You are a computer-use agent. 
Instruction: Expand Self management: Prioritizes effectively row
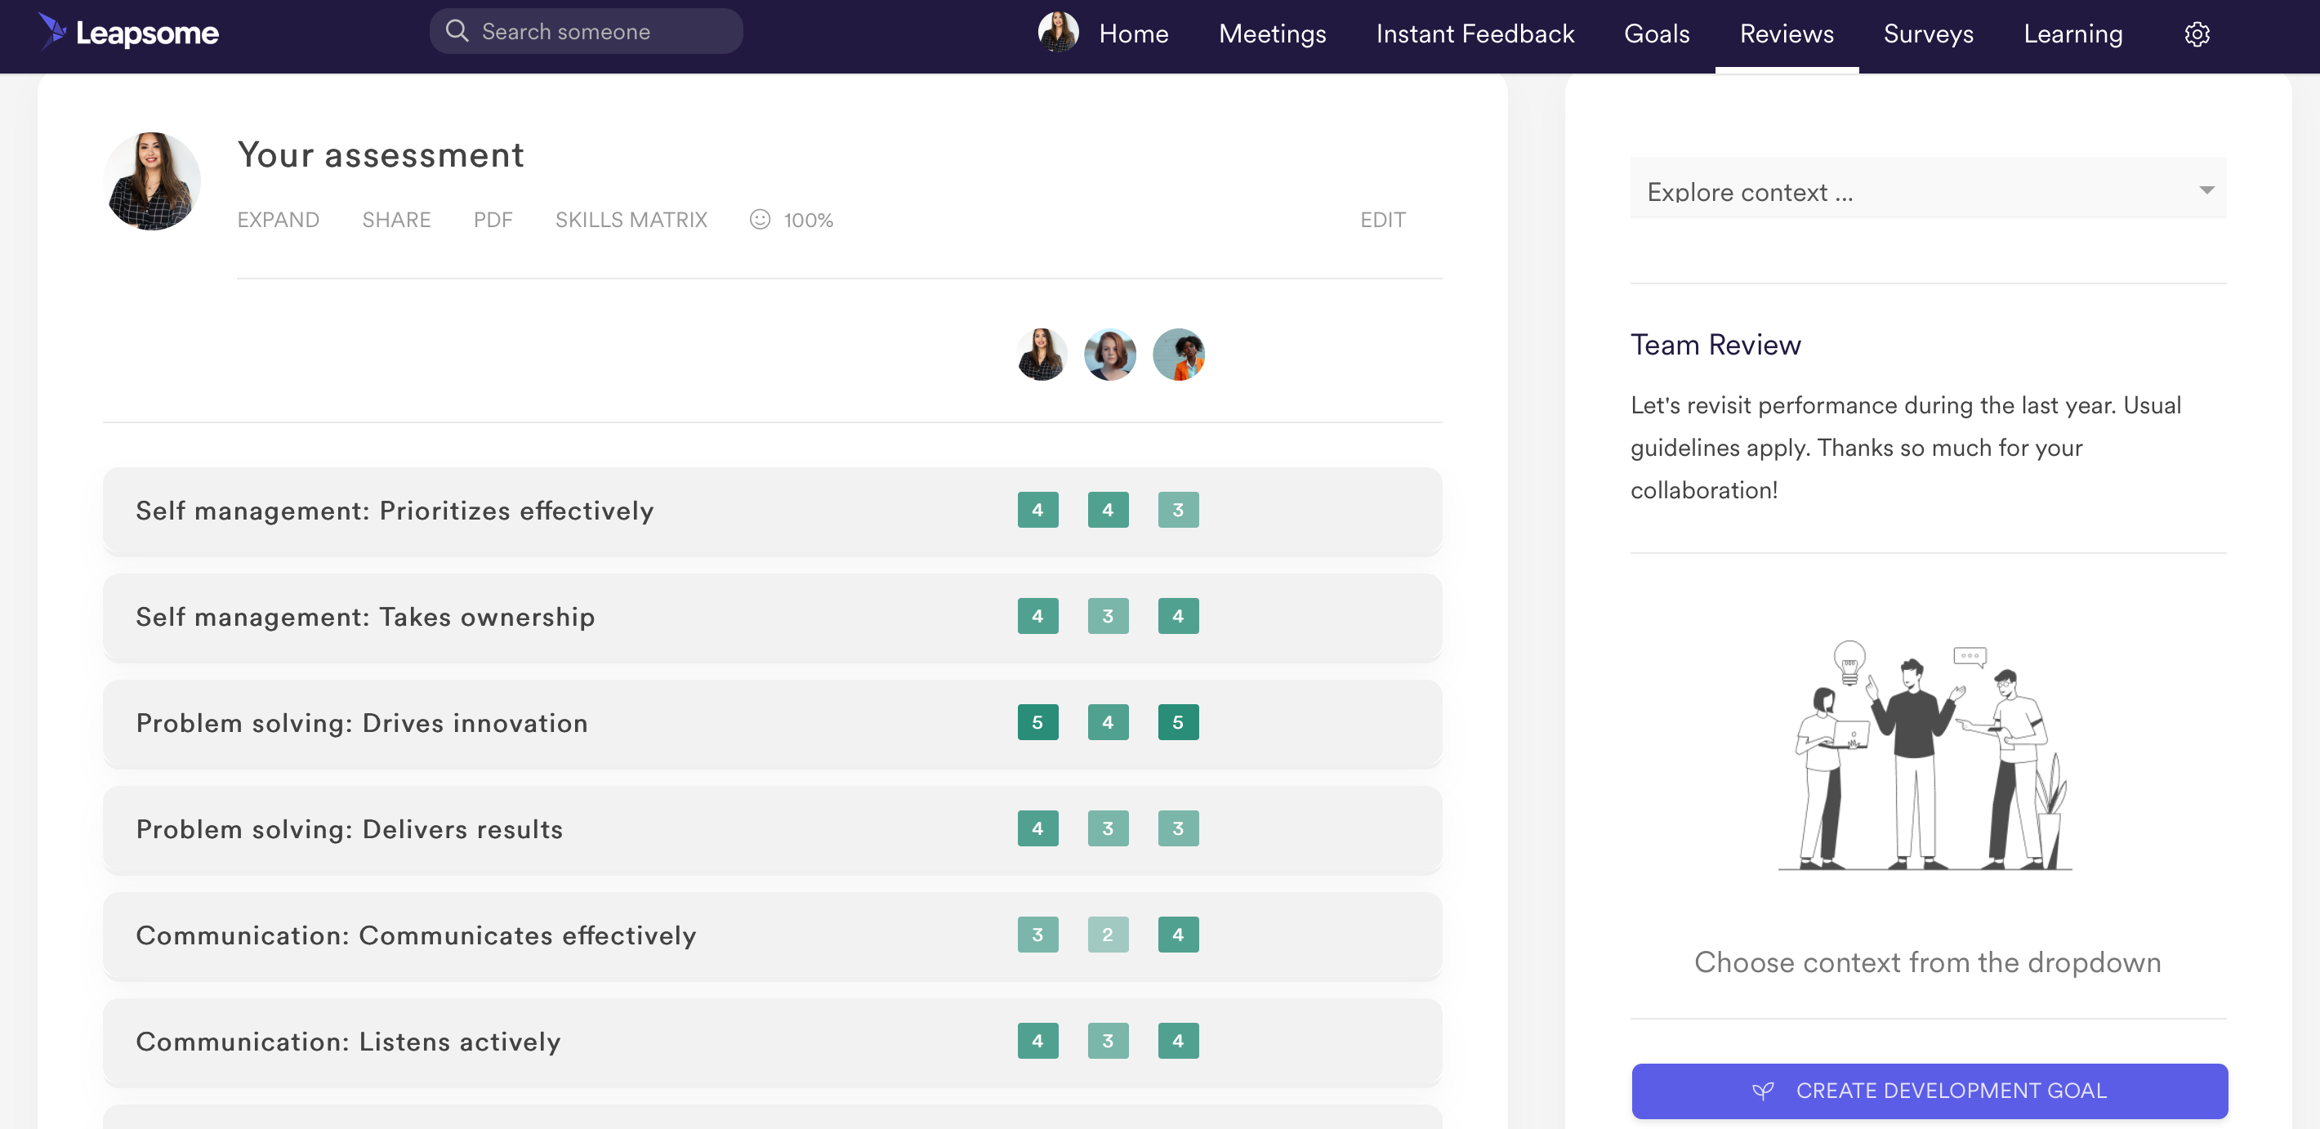pyautogui.click(x=772, y=511)
